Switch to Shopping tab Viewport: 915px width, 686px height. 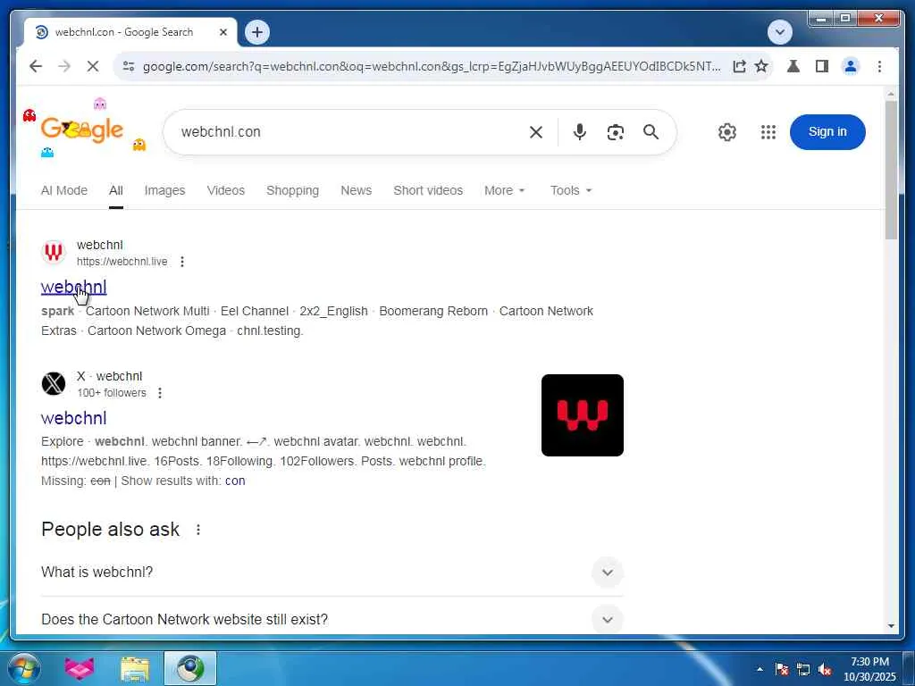pyautogui.click(x=292, y=191)
